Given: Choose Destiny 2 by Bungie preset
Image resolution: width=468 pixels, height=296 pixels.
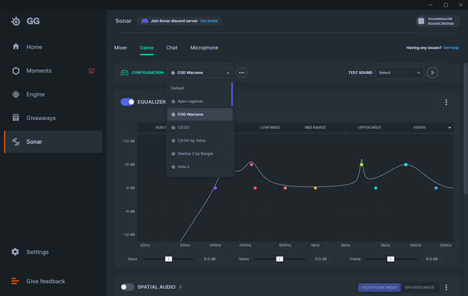Looking at the screenshot, I should point(200,154).
